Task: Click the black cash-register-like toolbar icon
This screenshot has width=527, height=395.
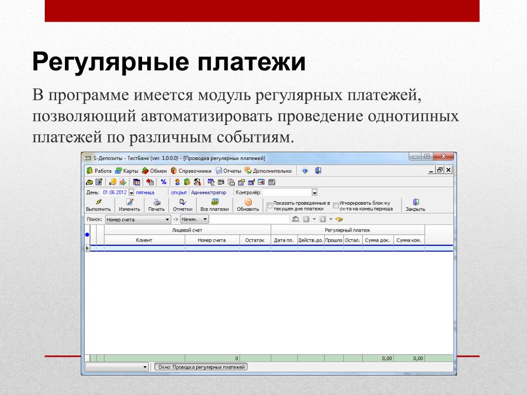Action: pos(221,182)
